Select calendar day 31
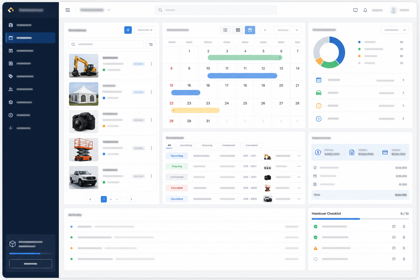The image size is (420, 280). (208, 121)
